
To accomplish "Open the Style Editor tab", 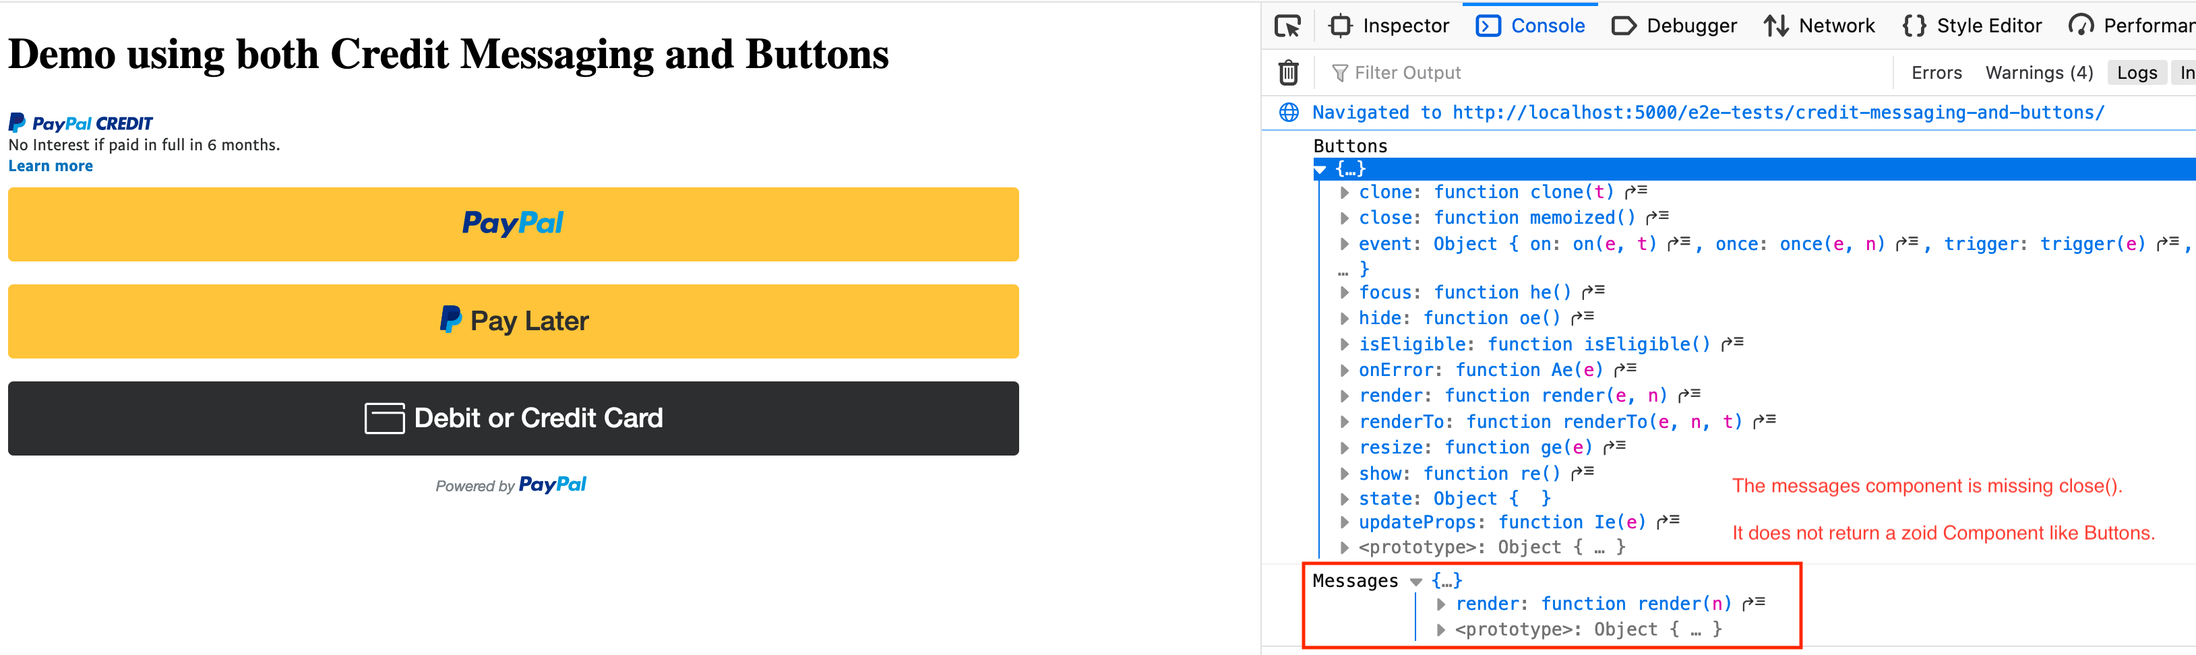I will (1972, 26).
